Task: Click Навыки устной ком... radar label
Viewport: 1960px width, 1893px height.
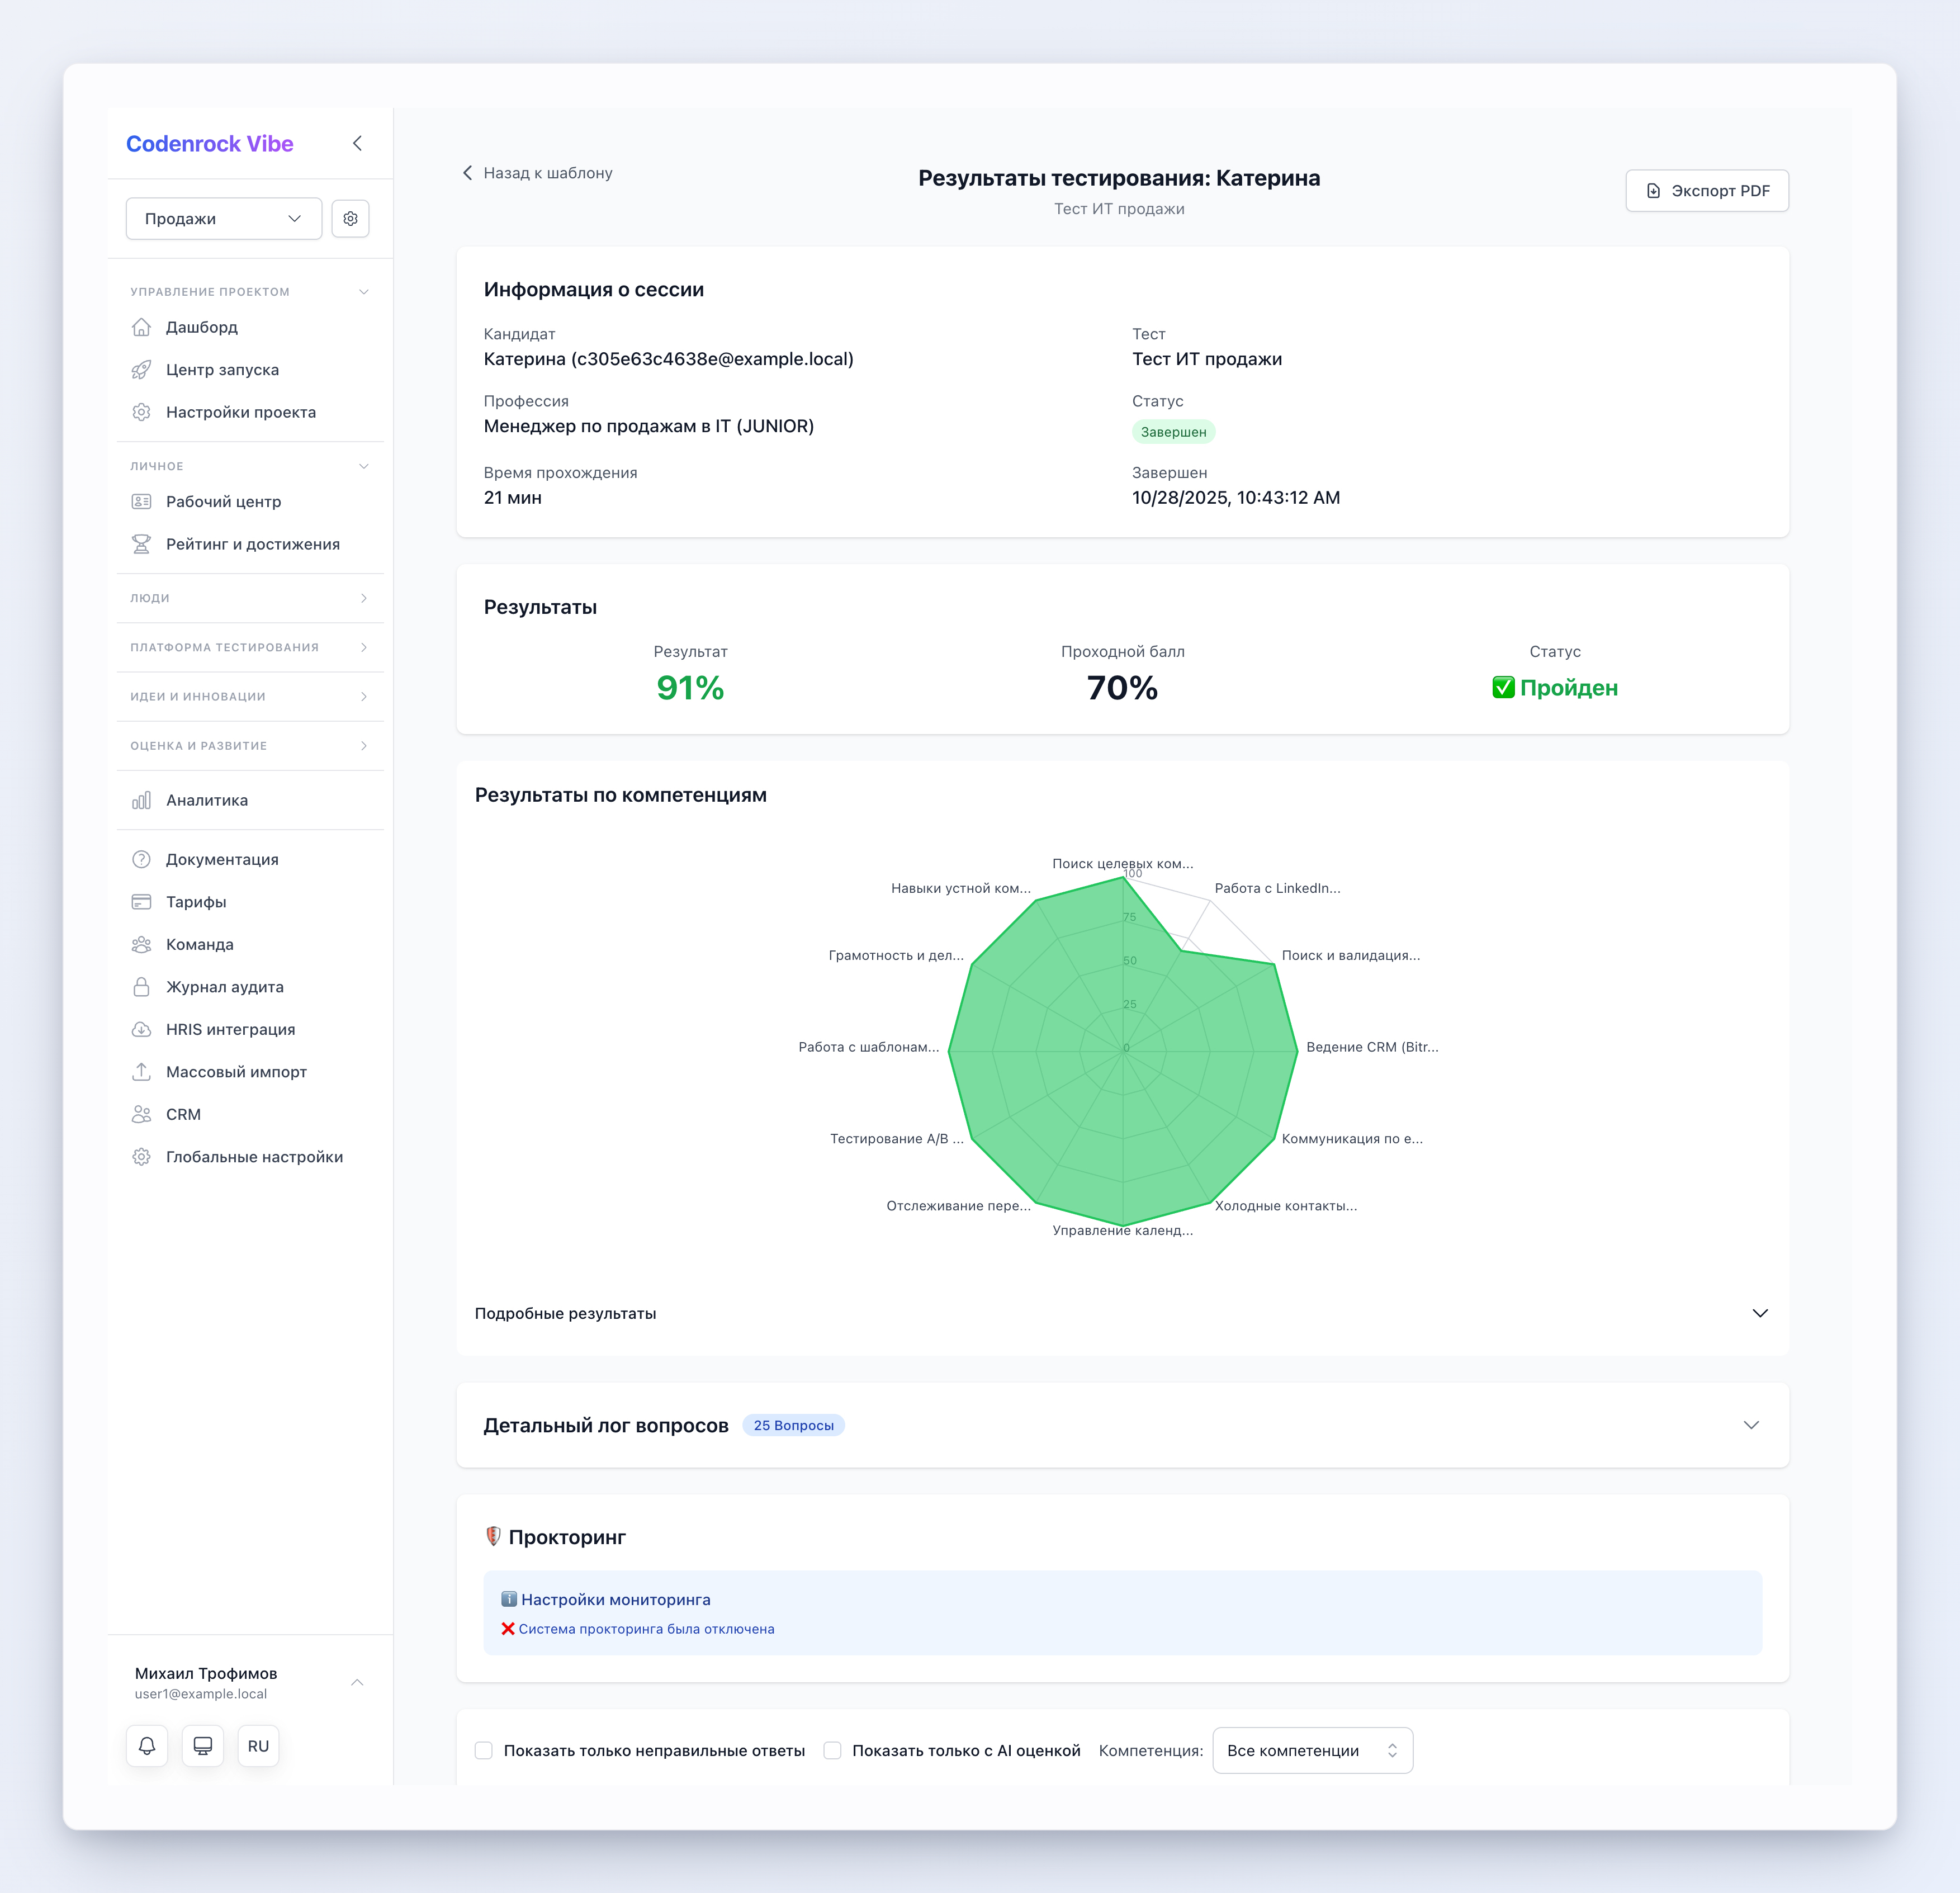Action: pyautogui.click(x=961, y=888)
